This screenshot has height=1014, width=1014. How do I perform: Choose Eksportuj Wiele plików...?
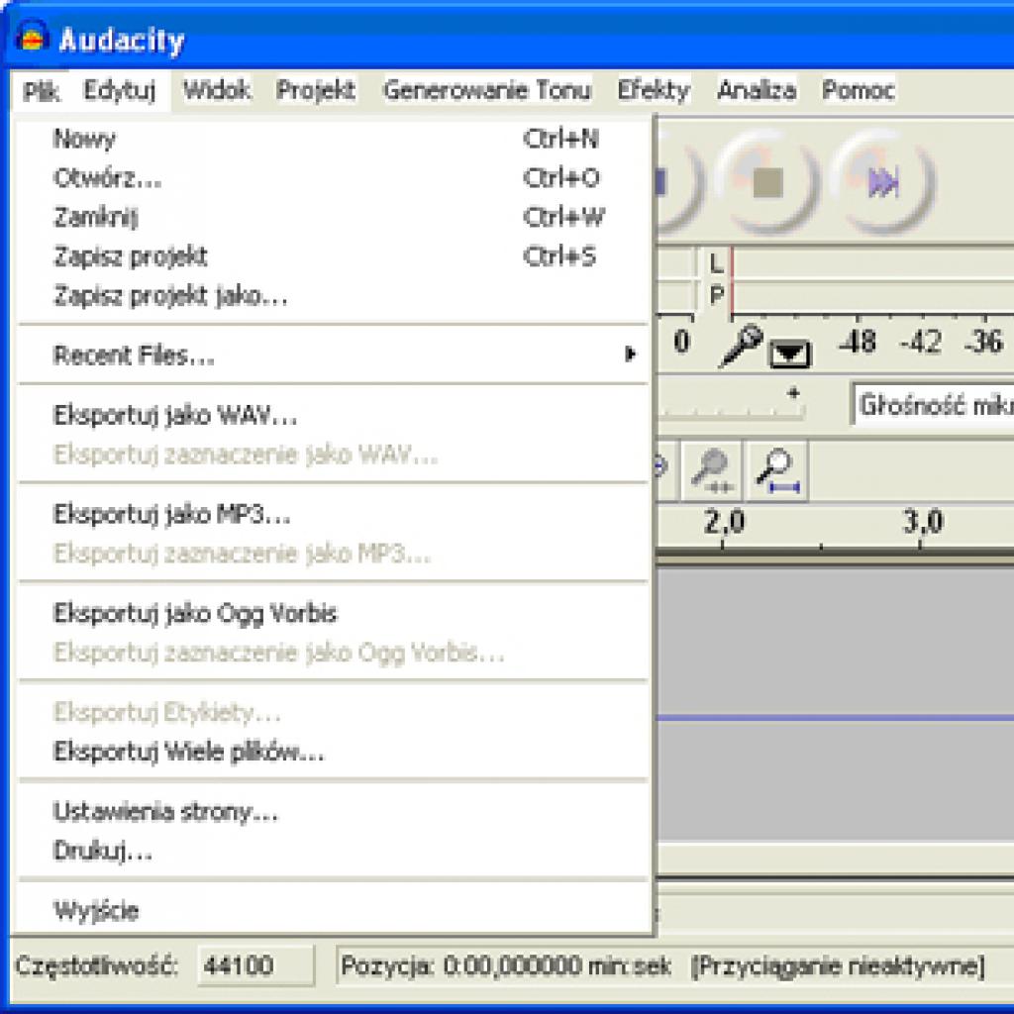(x=333, y=753)
